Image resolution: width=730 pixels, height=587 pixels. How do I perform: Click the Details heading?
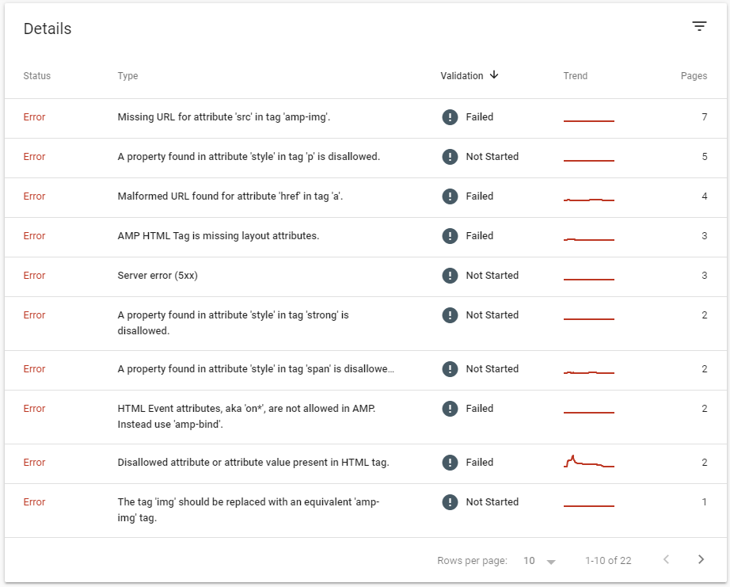[48, 29]
